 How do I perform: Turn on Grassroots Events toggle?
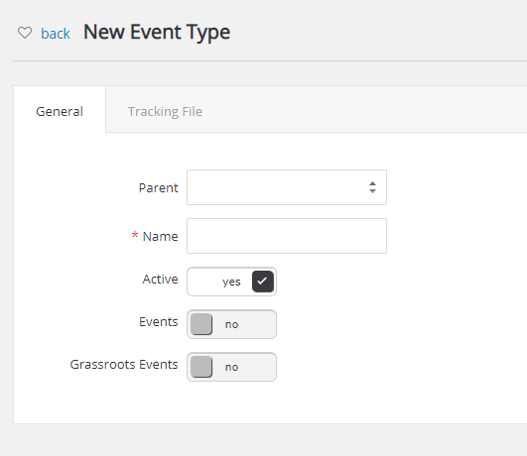[231, 367]
